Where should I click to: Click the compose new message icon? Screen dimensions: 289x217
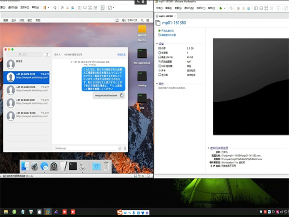point(47,54)
